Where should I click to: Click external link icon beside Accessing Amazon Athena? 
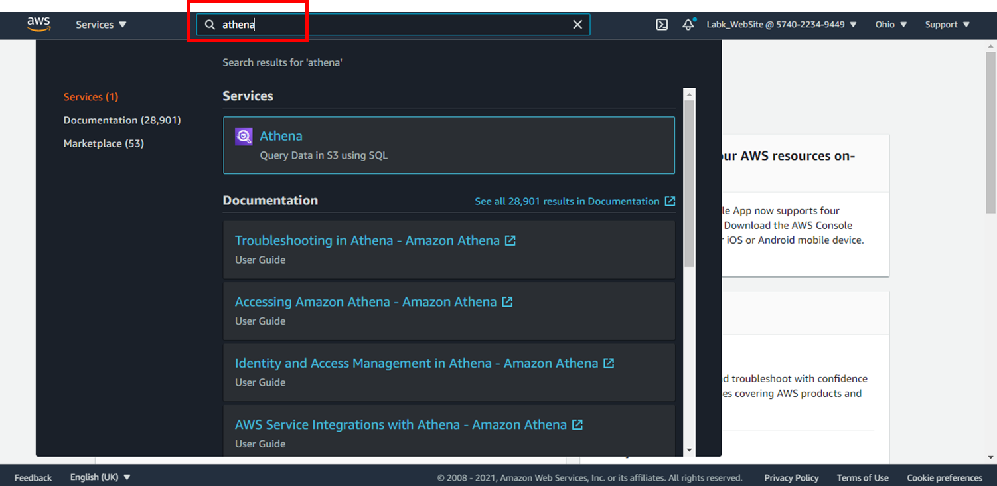(507, 301)
